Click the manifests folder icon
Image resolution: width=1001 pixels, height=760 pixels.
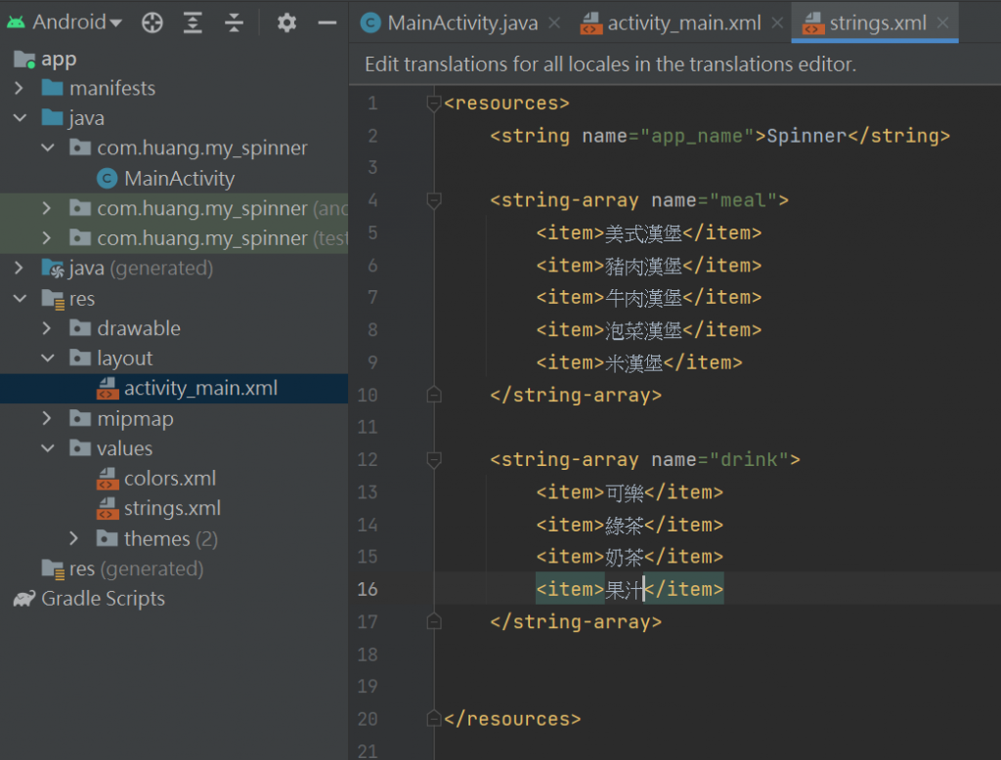click(53, 87)
